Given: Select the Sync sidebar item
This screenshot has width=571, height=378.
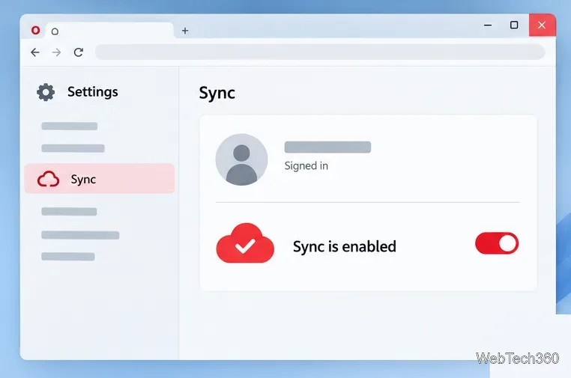Looking at the screenshot, I should 100,179.
